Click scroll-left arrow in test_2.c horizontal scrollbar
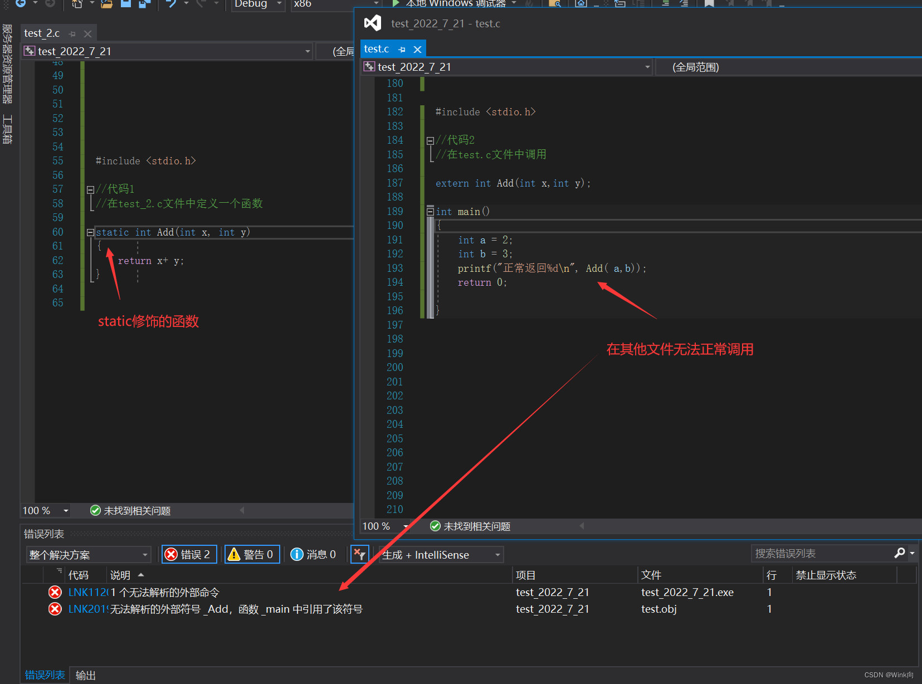The image size is (922, 684). [x=242, y=510]
